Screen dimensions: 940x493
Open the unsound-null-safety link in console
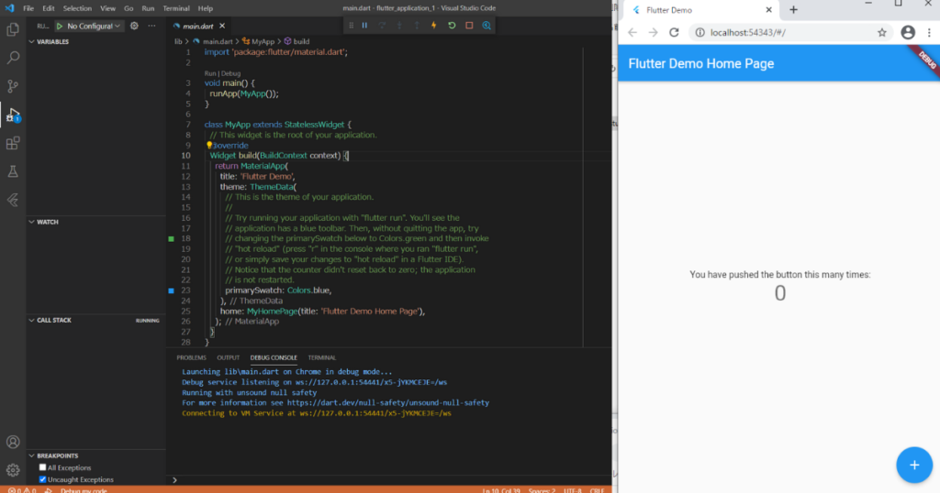(388, 402)
